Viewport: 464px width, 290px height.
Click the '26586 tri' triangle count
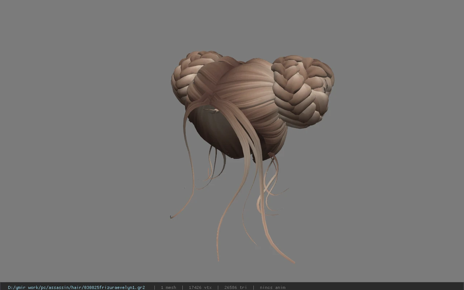236,287
